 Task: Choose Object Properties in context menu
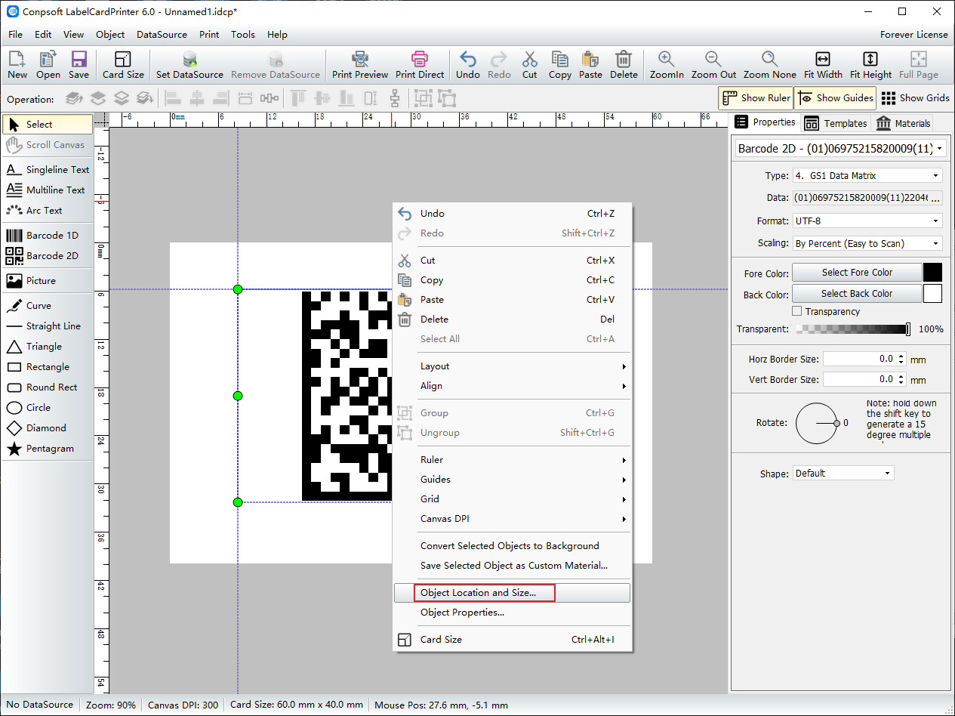(x=512, y=613)
